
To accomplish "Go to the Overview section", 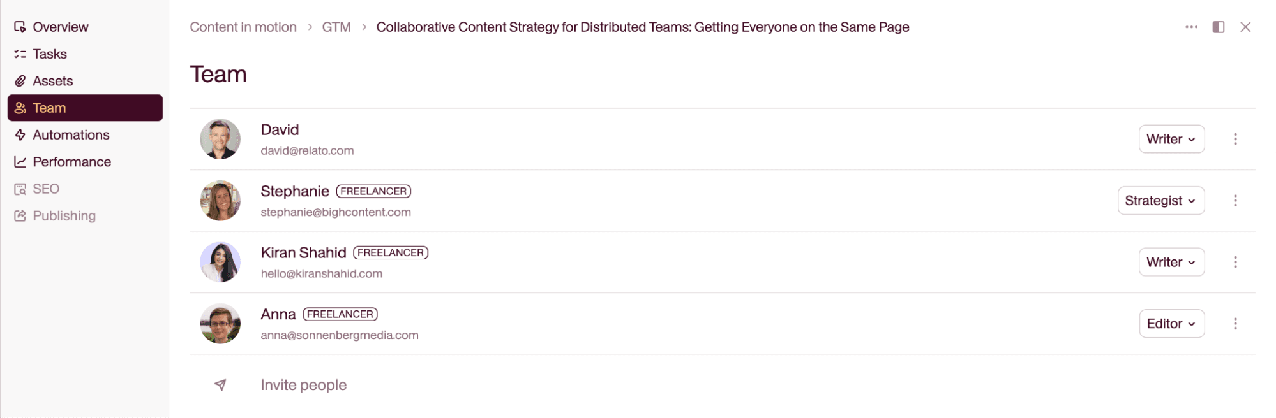I will pyautogui.click(x=60, y=27).
